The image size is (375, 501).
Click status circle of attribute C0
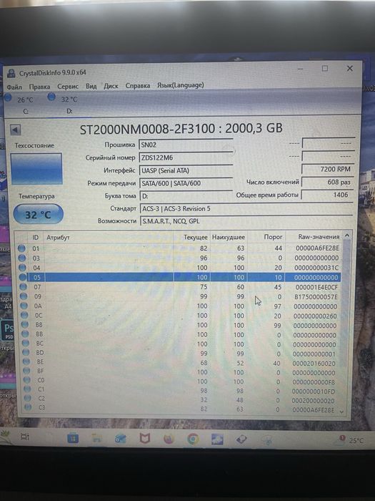(x=27, y=380)
